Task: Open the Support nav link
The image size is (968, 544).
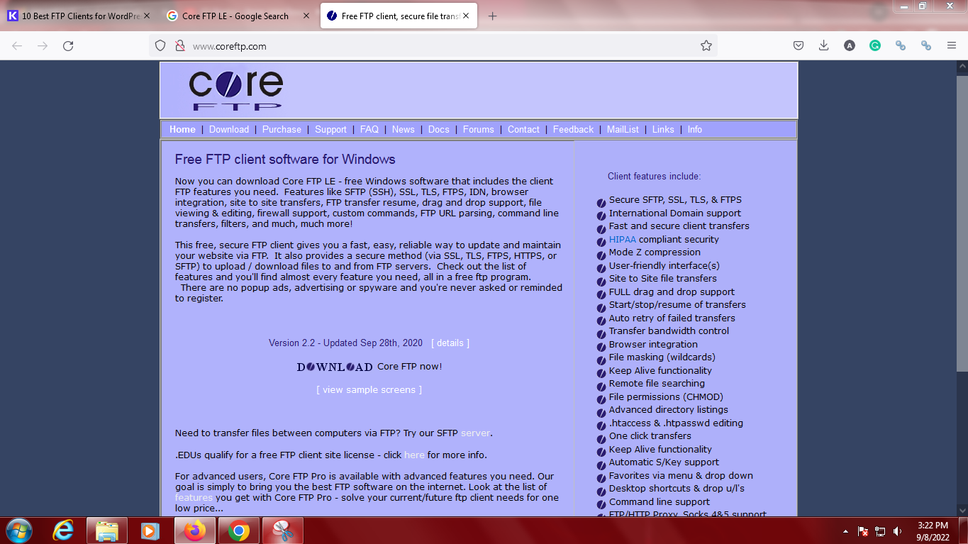Action: click(330, 129)
